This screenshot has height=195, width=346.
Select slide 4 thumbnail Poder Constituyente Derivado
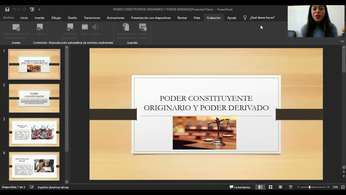point(34,166)
